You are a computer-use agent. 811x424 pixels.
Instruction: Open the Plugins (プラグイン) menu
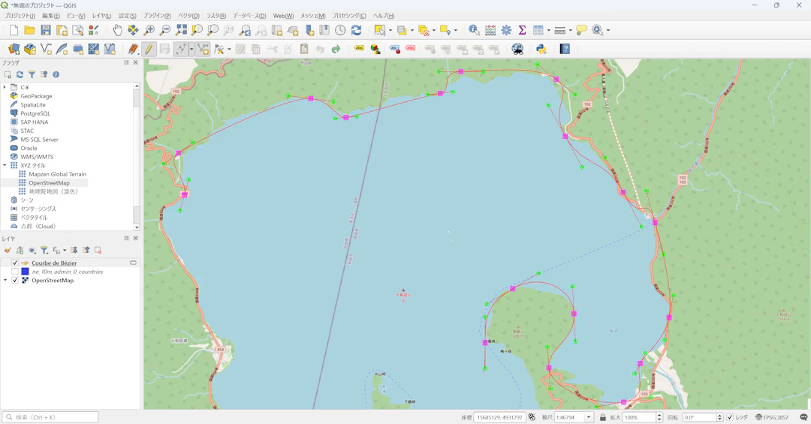pos(157,16)
